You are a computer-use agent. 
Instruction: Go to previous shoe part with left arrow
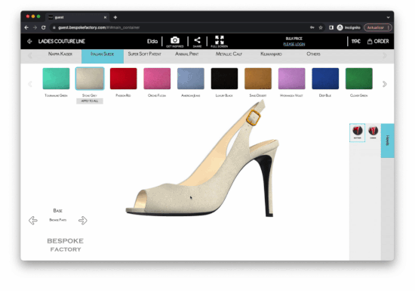tap(33, 220)
